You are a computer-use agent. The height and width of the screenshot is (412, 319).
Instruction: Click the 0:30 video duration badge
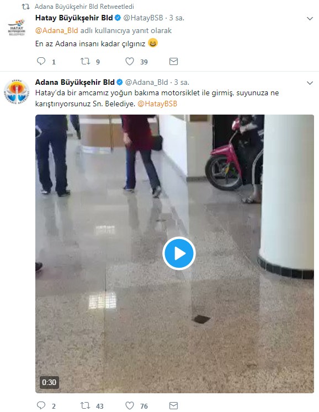49,382
